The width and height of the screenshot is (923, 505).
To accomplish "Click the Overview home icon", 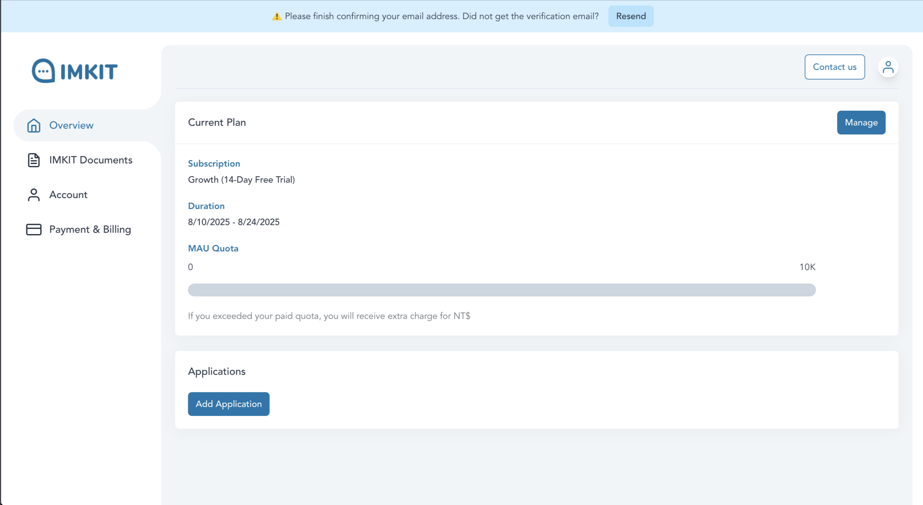I will pos(34,125).
